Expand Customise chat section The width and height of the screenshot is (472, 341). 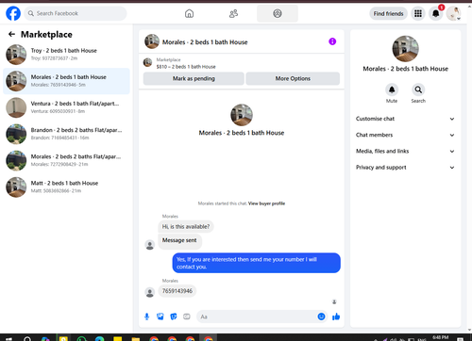(405, 119)
